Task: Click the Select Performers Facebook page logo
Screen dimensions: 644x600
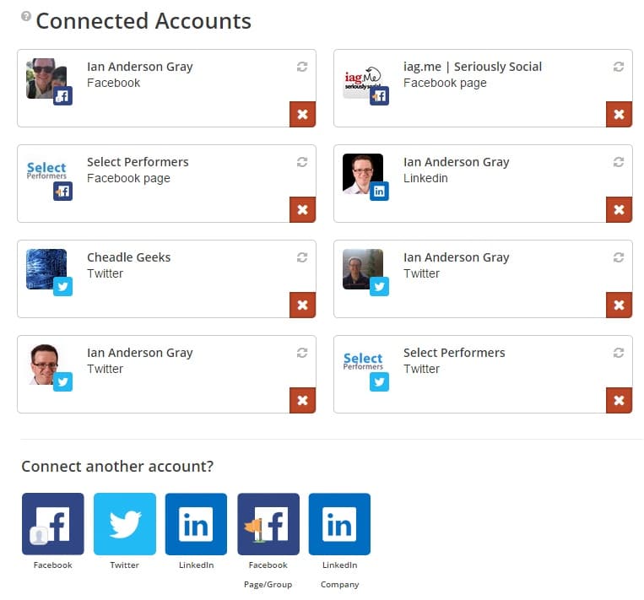Action: click(46, 170)
